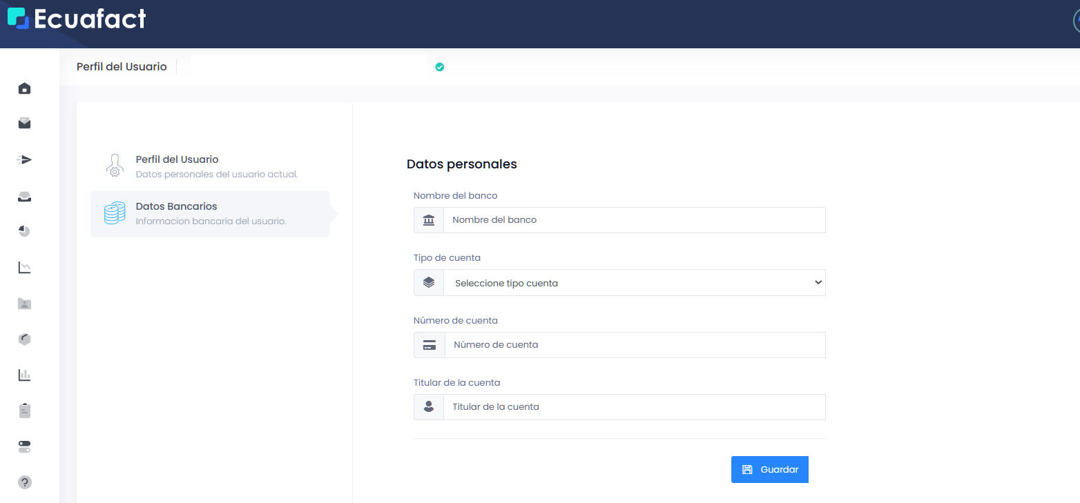Click the bar chart icon in sidebar
The image size is (1080, 503).
tap(25, 375)
